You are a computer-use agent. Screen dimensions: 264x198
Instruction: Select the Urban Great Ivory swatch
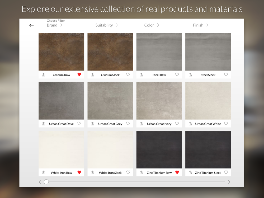tap(159, 101)
